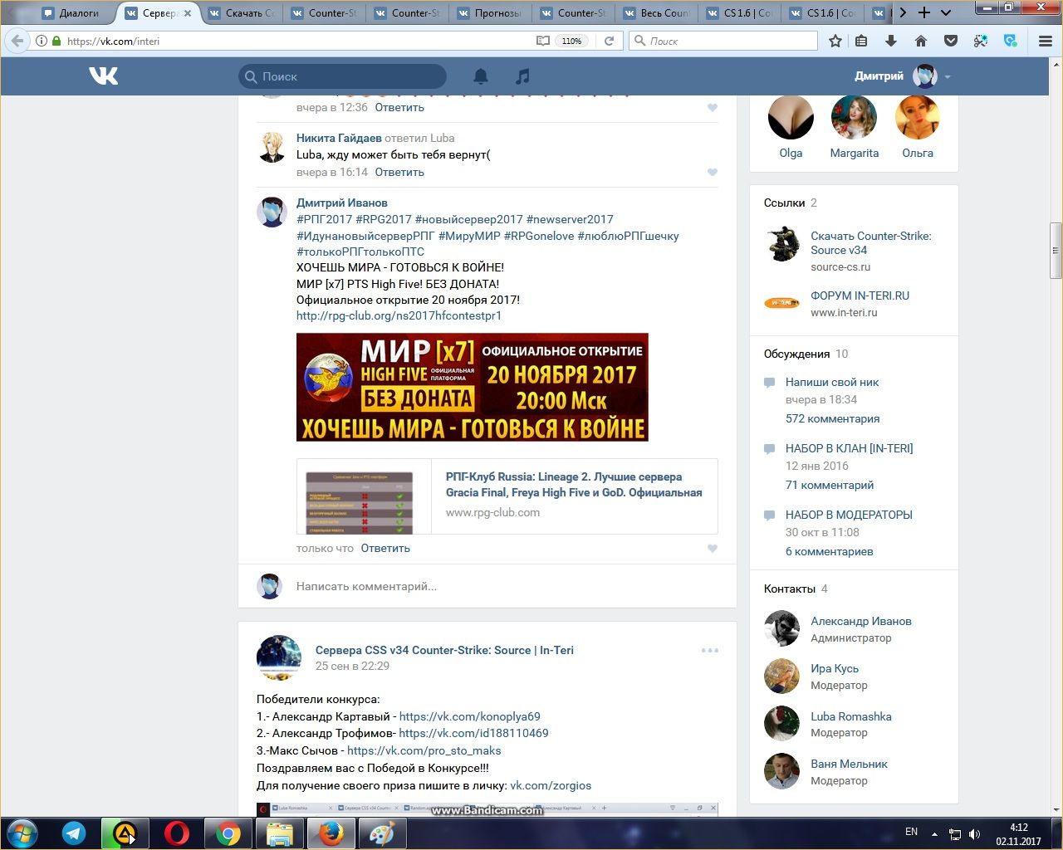Go to the Firefox home page icon
The image size is (1063, 850).
[x=921, y=41]
